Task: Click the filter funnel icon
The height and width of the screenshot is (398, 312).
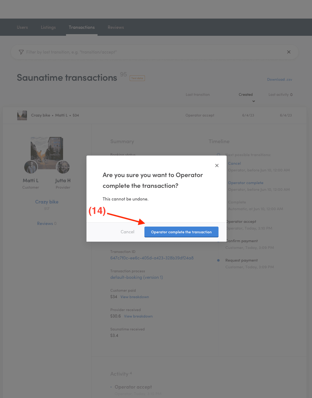Action: click(21, 52)
